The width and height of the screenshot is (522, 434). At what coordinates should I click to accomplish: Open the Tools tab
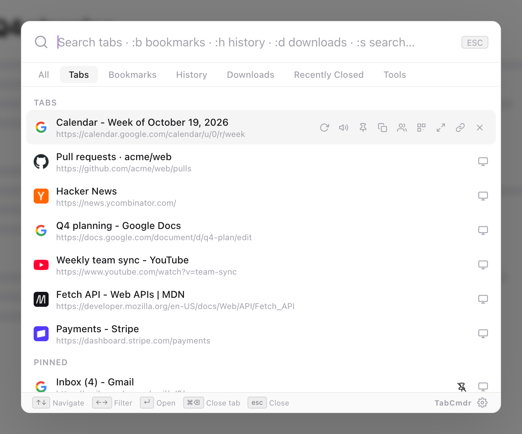click(x=395, y=75)
